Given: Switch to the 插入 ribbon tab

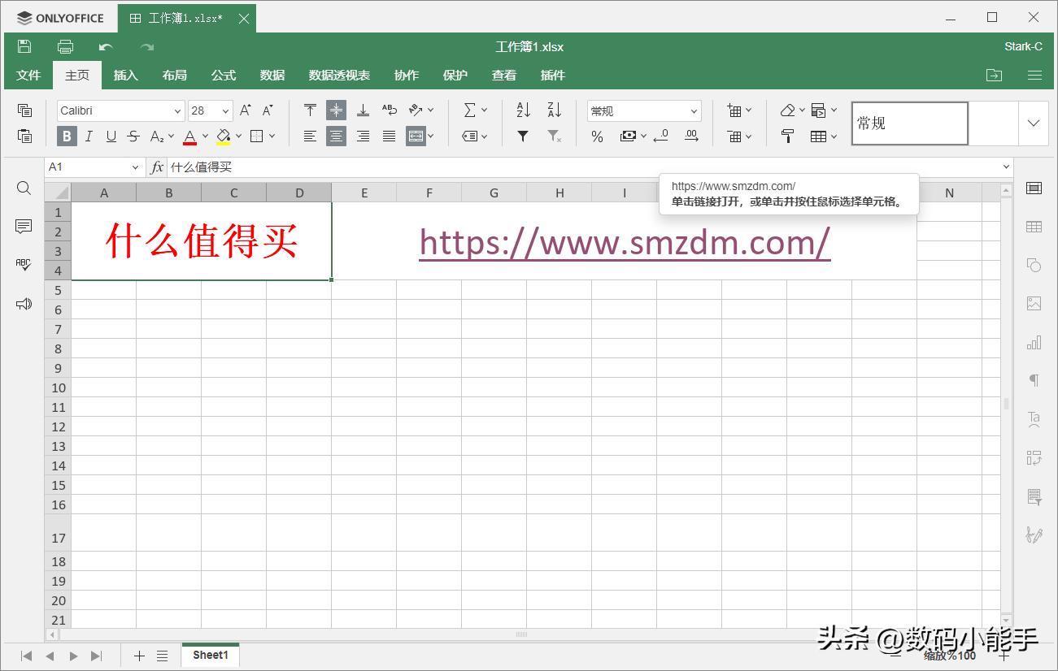Looking at the screenshot, I should coord(125,75).
